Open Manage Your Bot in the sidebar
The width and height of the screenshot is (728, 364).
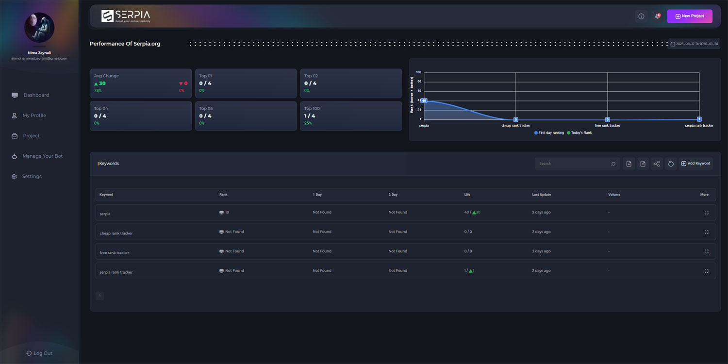pyautogui.click(x=42, y=156)
